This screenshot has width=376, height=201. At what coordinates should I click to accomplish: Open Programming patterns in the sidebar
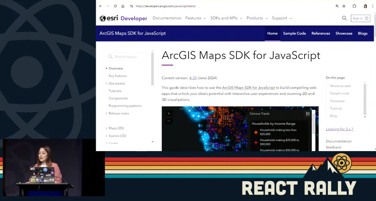click(x=125, y=106)
